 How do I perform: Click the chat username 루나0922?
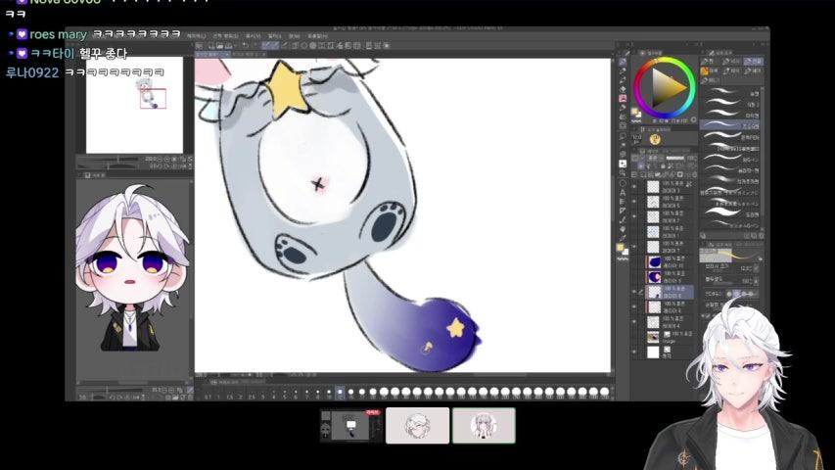[x=32, y=72]
